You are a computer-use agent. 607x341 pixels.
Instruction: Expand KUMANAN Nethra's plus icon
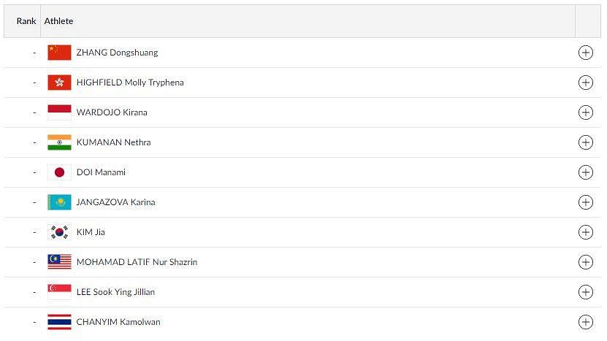(585, 142)
